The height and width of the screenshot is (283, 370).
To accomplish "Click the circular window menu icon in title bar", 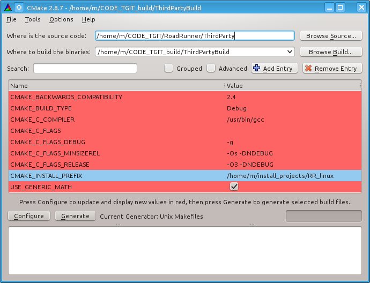I will tap(19, 7).
